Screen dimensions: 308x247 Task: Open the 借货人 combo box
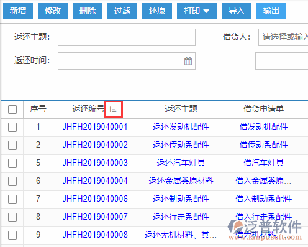[283, 37]
